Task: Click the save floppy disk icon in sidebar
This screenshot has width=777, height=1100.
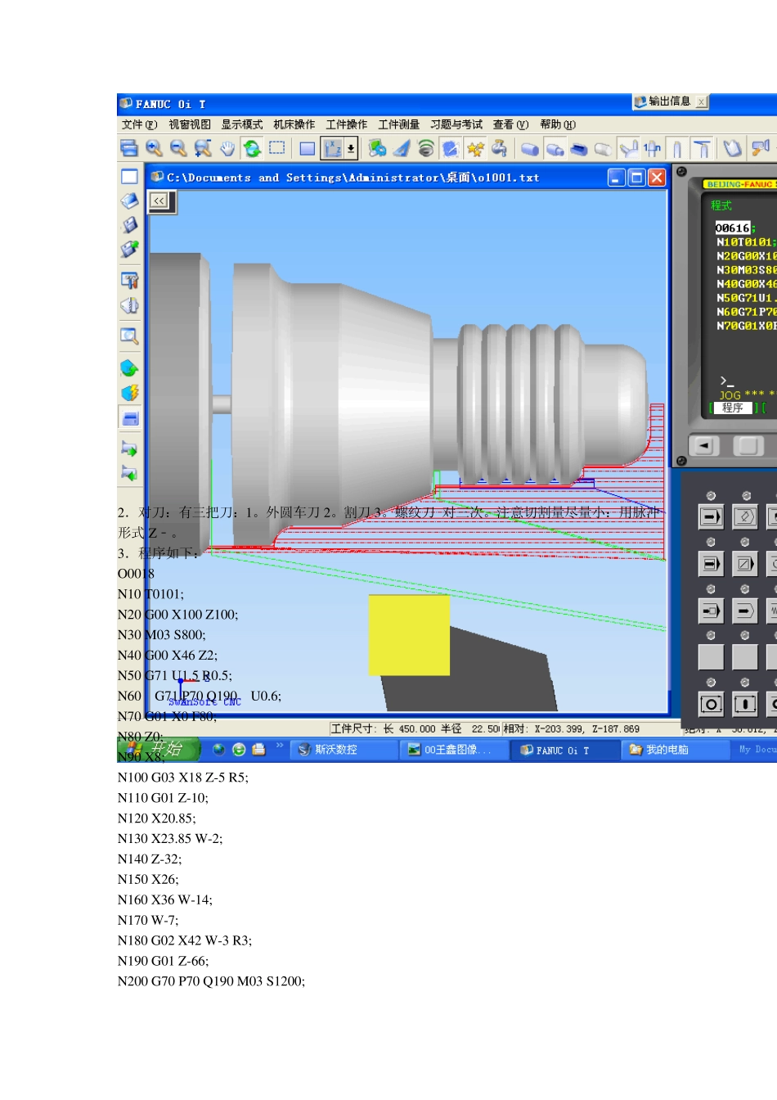Action: point(129,225)
